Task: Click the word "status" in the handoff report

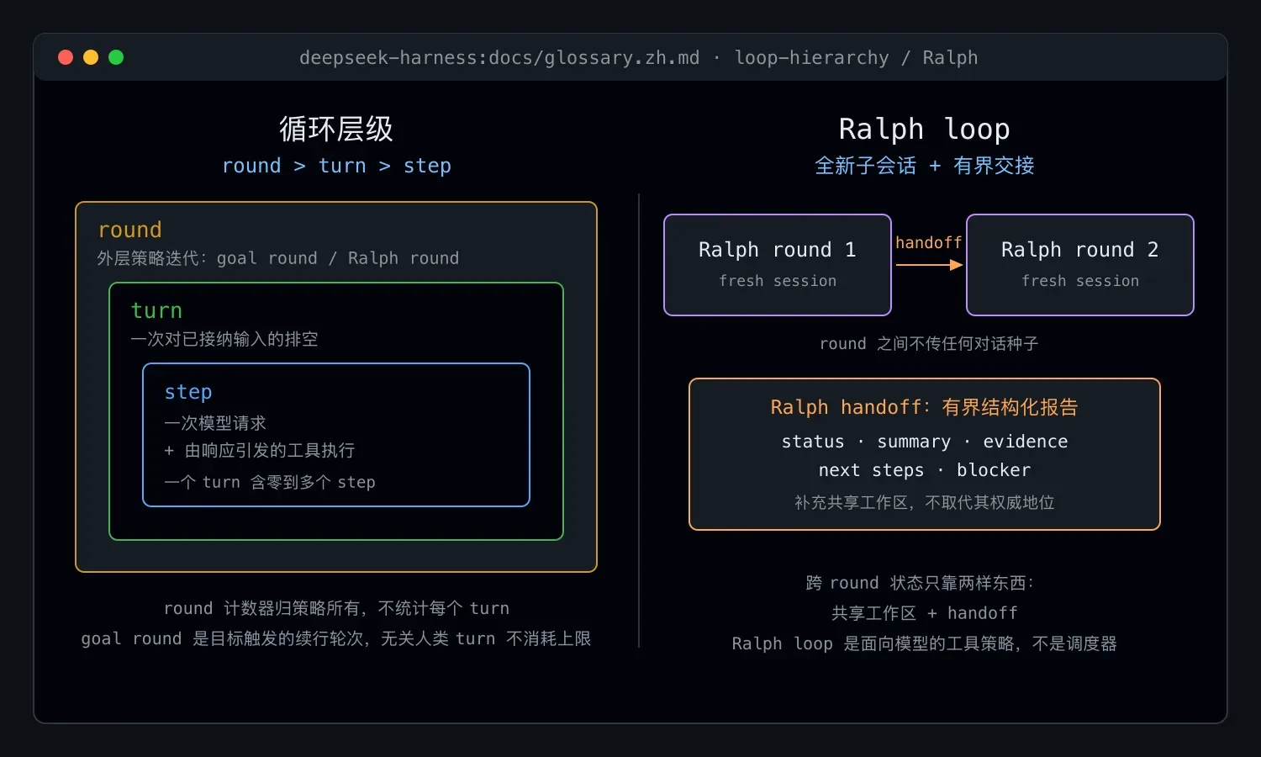Action: pyautogui.click(x=813, y=442)
